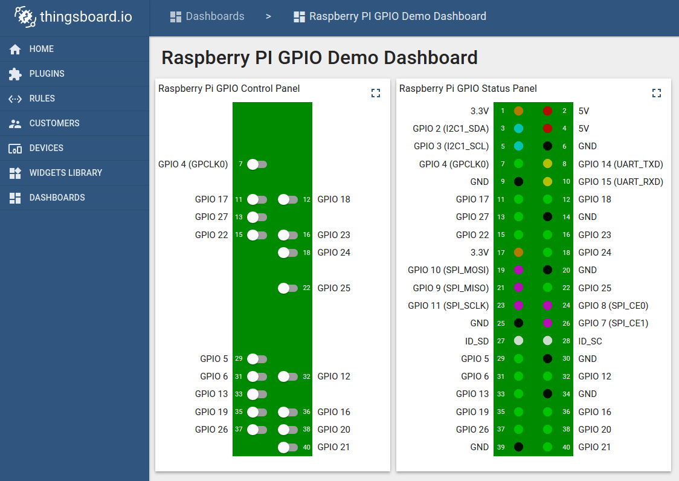Click the Dashboards grid icon in sidebar
The image size is (679, 481).
point(15,198)
